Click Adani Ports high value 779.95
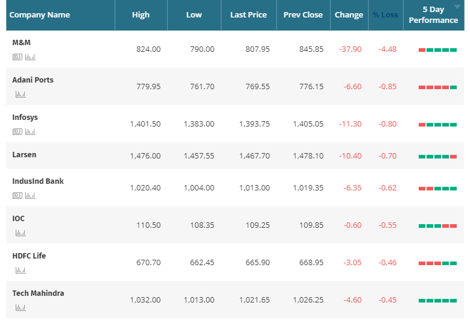This screenshot has height=323, width=470. pos(148,87)
